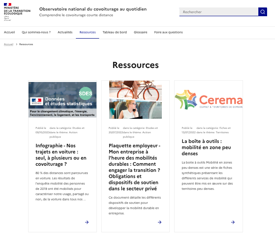Open the bicycle and woman photo thumbnail
Screen dimensions: 275x235
pos(136,100)
